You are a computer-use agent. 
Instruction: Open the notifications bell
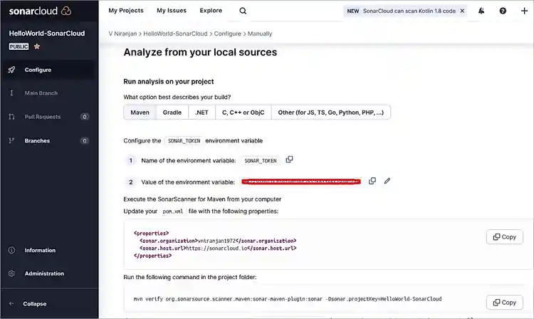coord(481,11)
